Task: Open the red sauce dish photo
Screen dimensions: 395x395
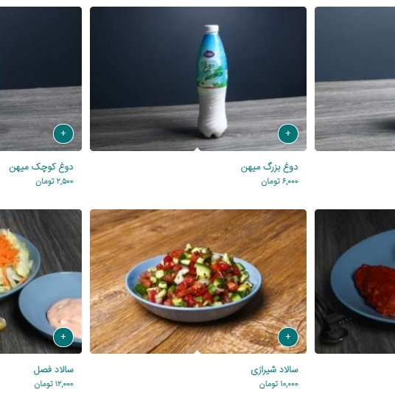Action: (354, 282)
